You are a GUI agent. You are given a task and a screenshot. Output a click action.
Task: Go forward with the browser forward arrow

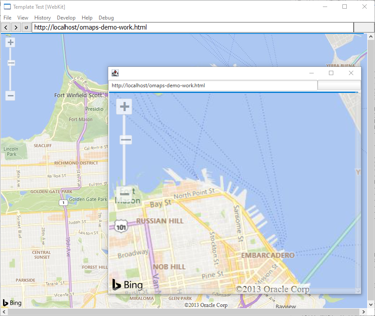(x=16, y=27)
